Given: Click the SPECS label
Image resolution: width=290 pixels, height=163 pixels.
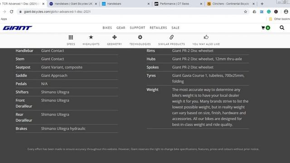Looking at the screenshot, I should point(71,44).
